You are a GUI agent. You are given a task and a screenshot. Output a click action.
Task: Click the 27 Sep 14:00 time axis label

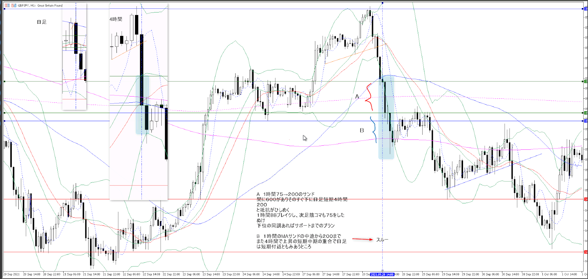click(x=331, y=274)
